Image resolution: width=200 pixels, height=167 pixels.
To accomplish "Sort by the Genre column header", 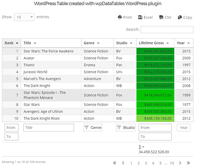I will 97,43.
